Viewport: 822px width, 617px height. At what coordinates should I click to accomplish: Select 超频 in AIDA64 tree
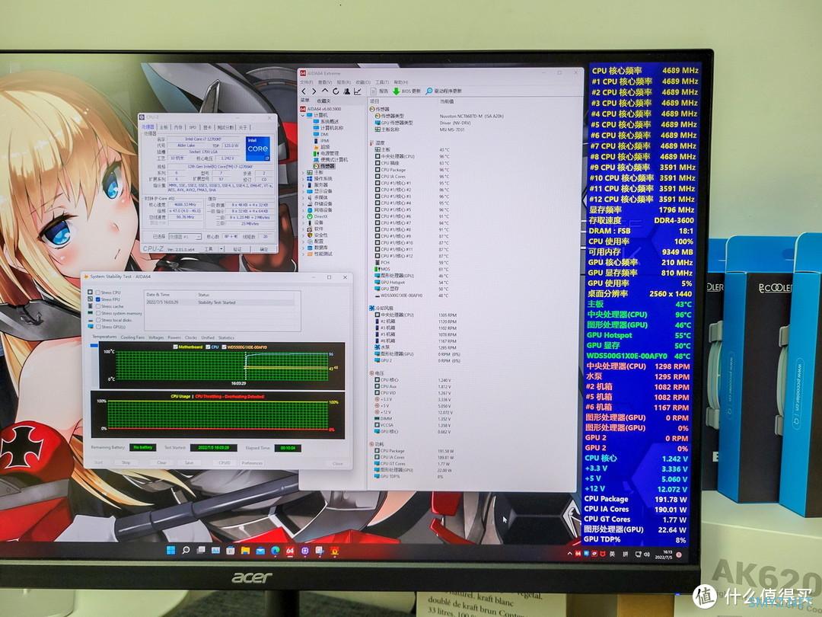coord(321,147)
